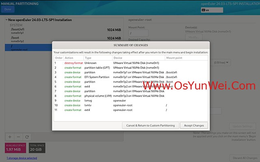Click the SUMMARY OF CHANGES dialog title
The width and height of the screenshot is (260, 162).
tap(131, 45)
